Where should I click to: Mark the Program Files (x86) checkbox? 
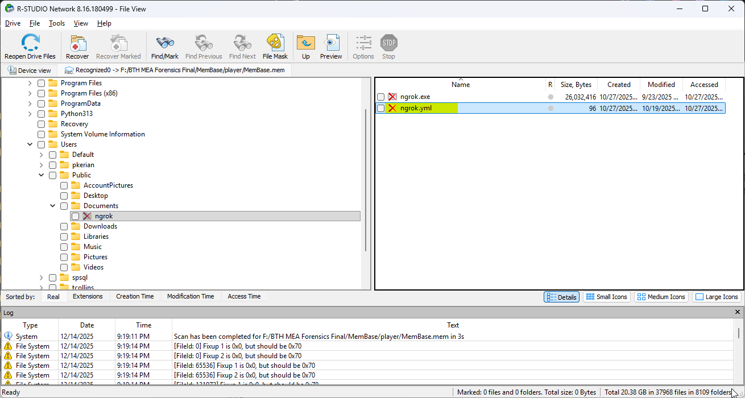42,93
